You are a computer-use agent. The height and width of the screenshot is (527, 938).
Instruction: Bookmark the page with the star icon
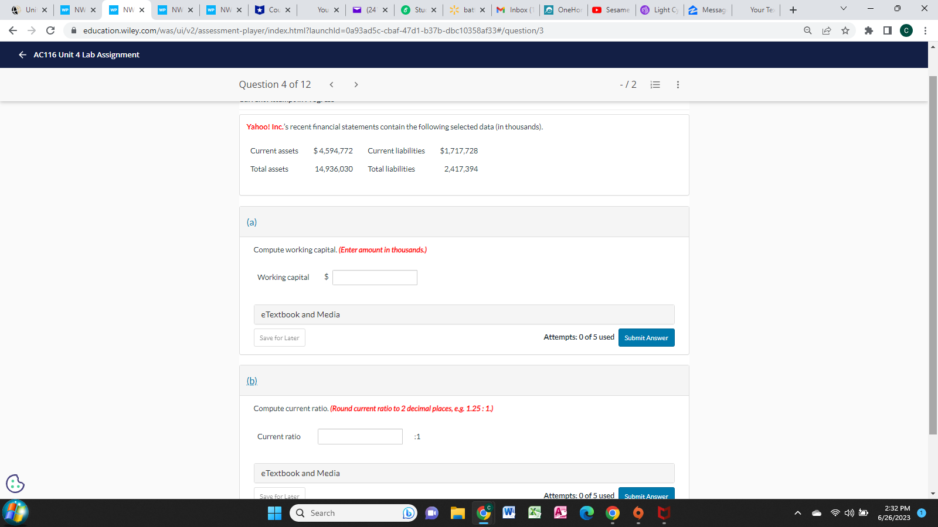click(x=845, y=30)
